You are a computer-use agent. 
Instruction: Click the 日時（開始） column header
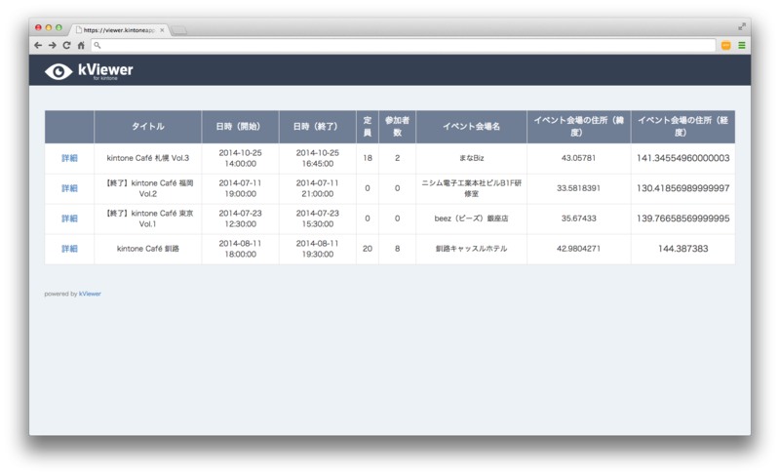pos(240,127)
